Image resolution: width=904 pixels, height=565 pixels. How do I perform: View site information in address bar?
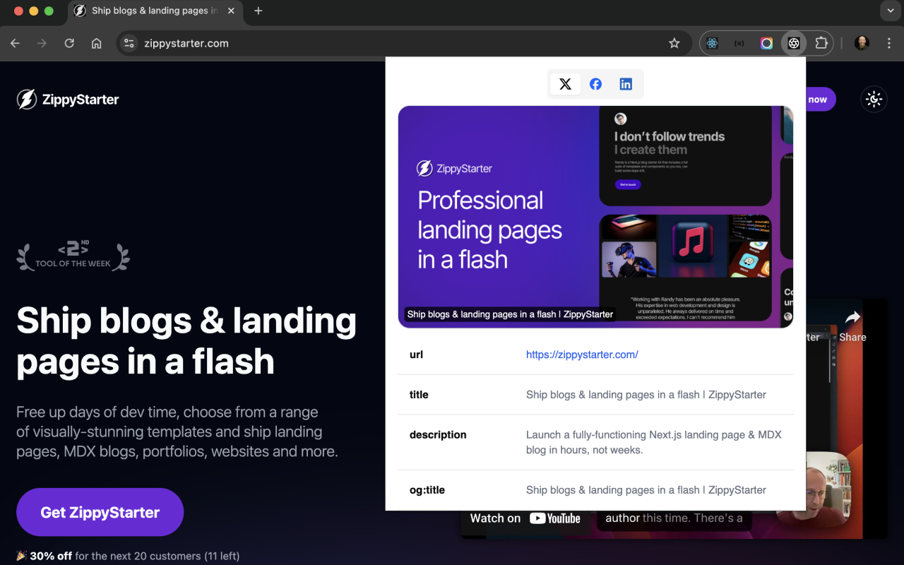[129, 44]
